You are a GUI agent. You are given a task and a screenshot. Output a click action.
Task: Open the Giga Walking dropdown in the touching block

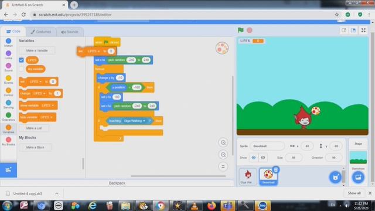click(135, 121)
